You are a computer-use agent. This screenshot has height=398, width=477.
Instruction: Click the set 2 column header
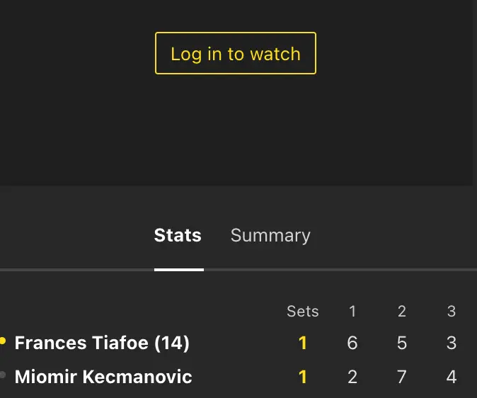[402, 312]
